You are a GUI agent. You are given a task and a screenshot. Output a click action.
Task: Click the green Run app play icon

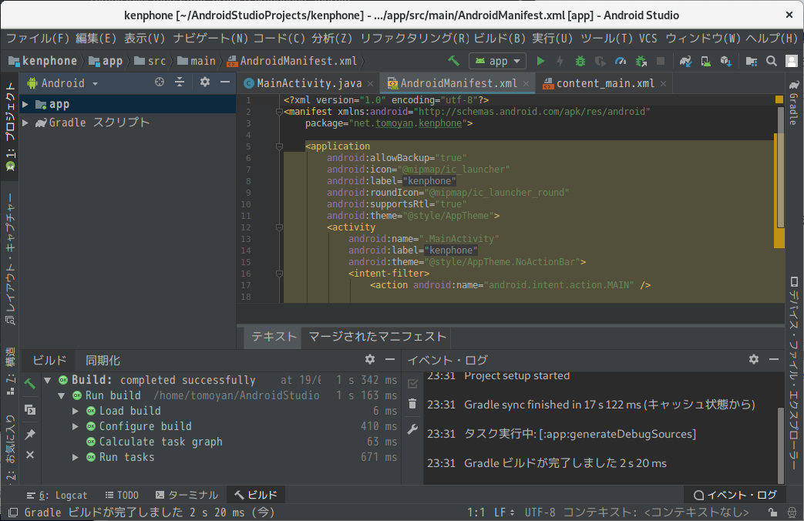click(540, 61)
